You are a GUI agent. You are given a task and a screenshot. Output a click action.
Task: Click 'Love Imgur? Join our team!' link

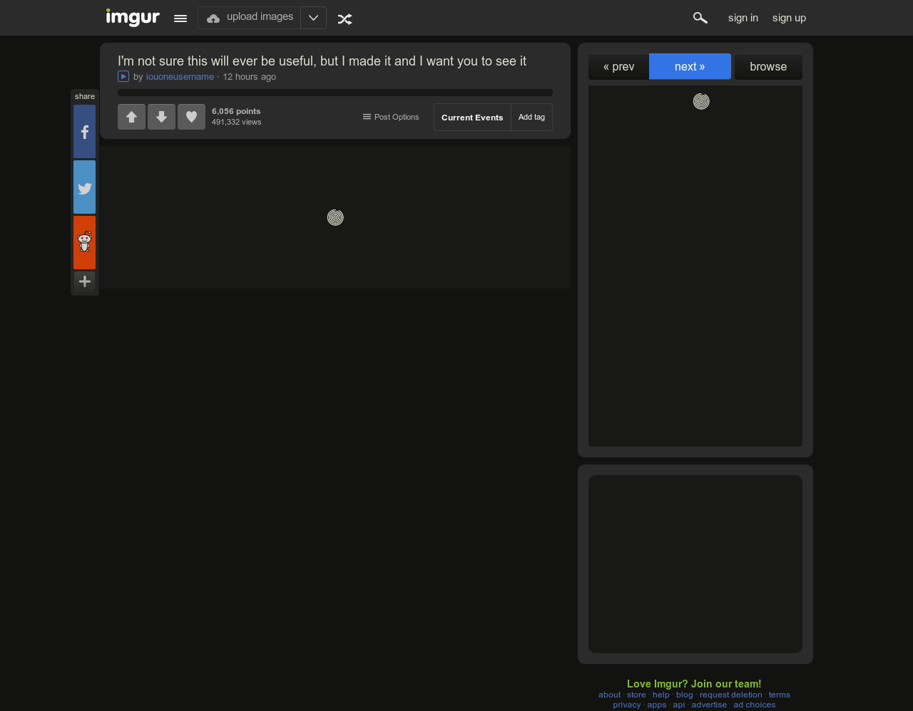(694, 684)
